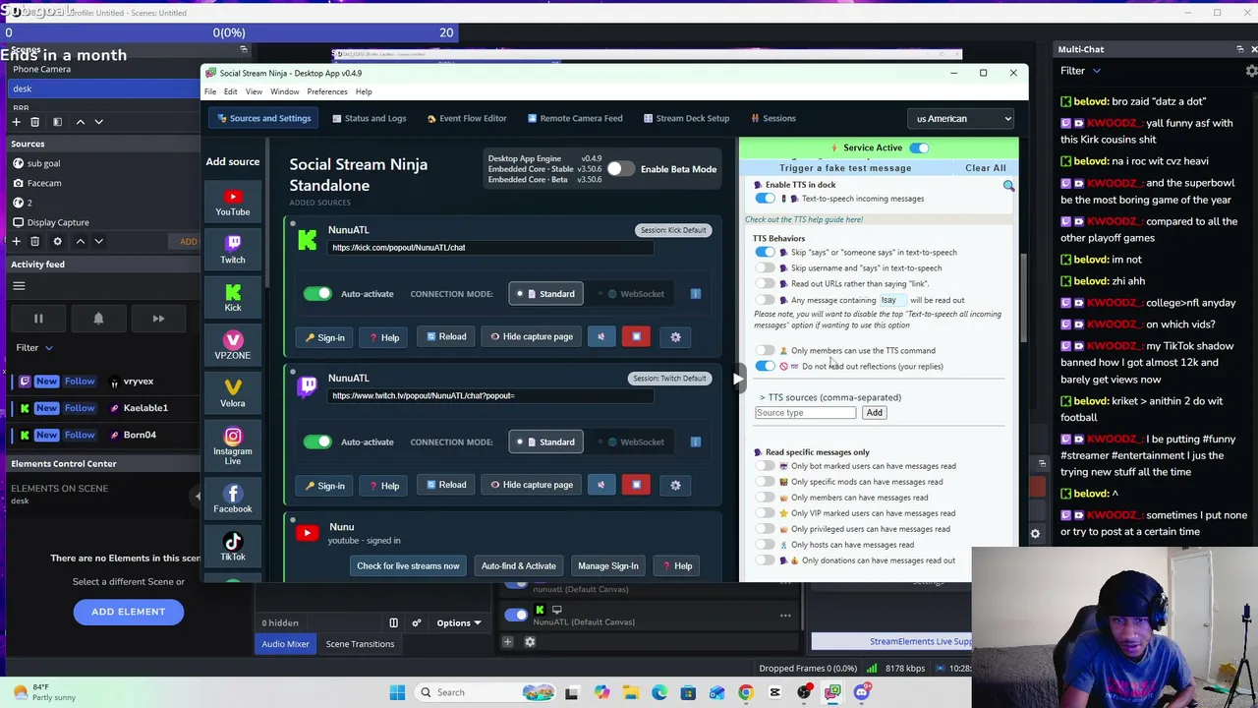
Task: Click Trigger a fake test message
Action: [845, 168]
